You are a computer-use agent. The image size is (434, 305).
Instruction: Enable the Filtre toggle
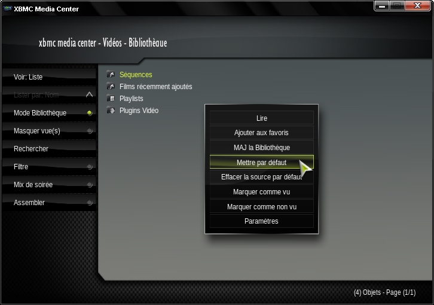pyautogui.click(x=89, y=167)
